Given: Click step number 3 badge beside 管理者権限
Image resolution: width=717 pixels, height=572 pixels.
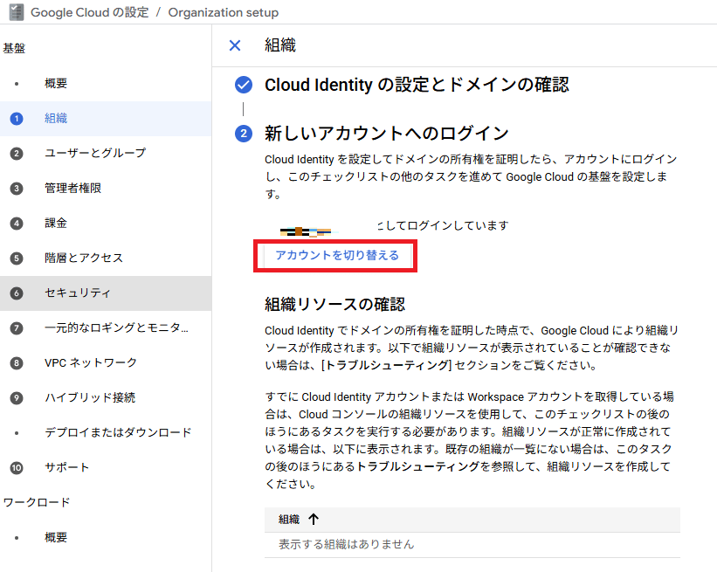Looking at the screenshot, I should tap(17, 189).
